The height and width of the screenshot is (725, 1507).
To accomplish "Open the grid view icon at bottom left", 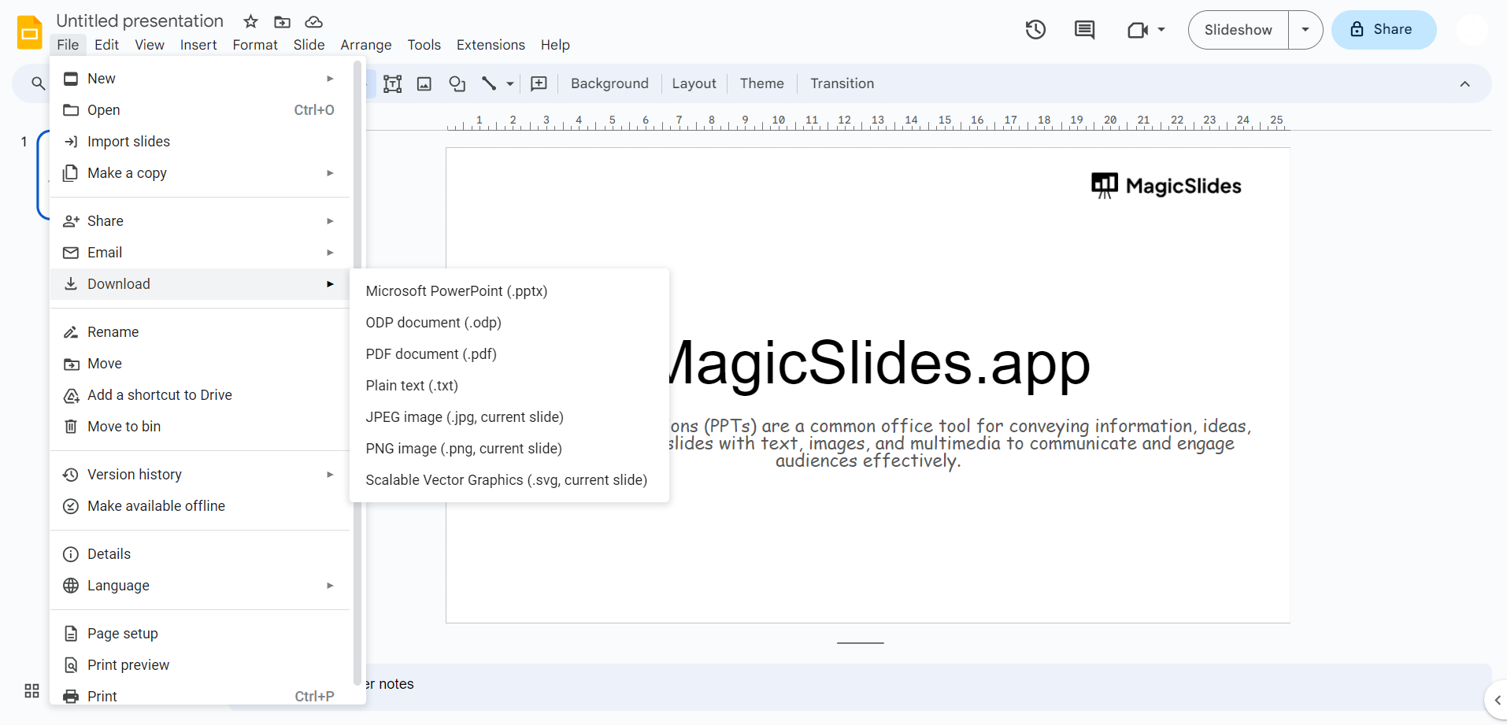I will pyautogui.click(x=31, y=690).
